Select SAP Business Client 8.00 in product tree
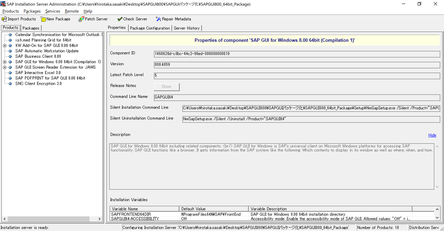This screenshot has width=444, height=231. coord(38,57)
